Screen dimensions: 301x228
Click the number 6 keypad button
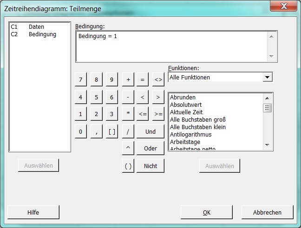(112, 97)
